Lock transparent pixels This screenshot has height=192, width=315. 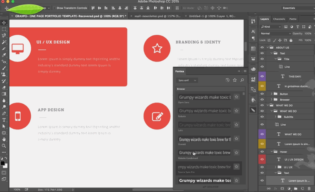tap(269, 40)
